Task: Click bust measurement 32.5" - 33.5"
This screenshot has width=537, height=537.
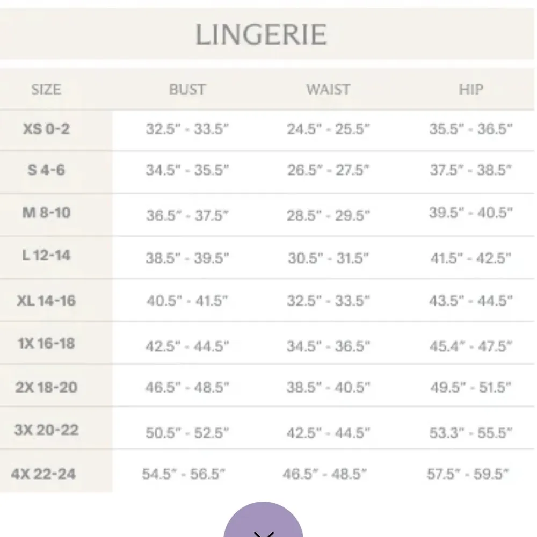Action: pos(187,129)
